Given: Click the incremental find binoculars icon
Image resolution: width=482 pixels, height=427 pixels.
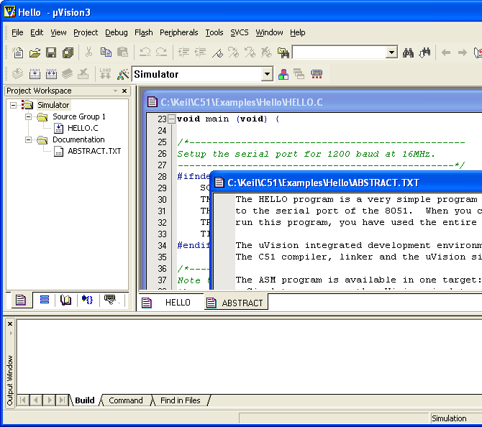Looking at the screenshot, I should click(x=425, y=53).
